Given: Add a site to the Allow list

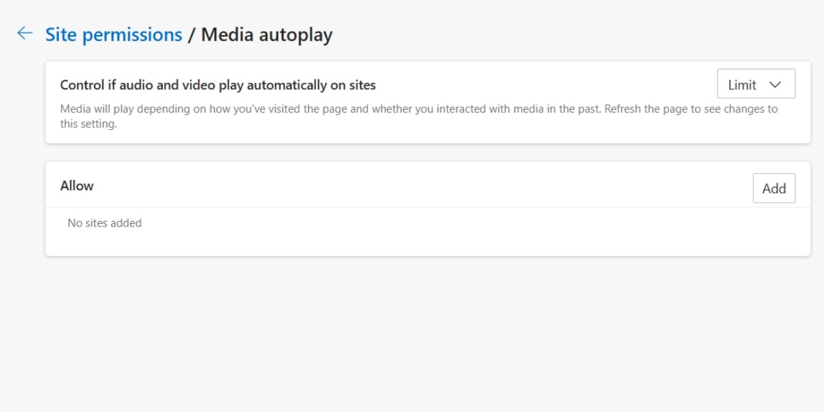Looking at the screenshot, I should [x=774, y=188].
